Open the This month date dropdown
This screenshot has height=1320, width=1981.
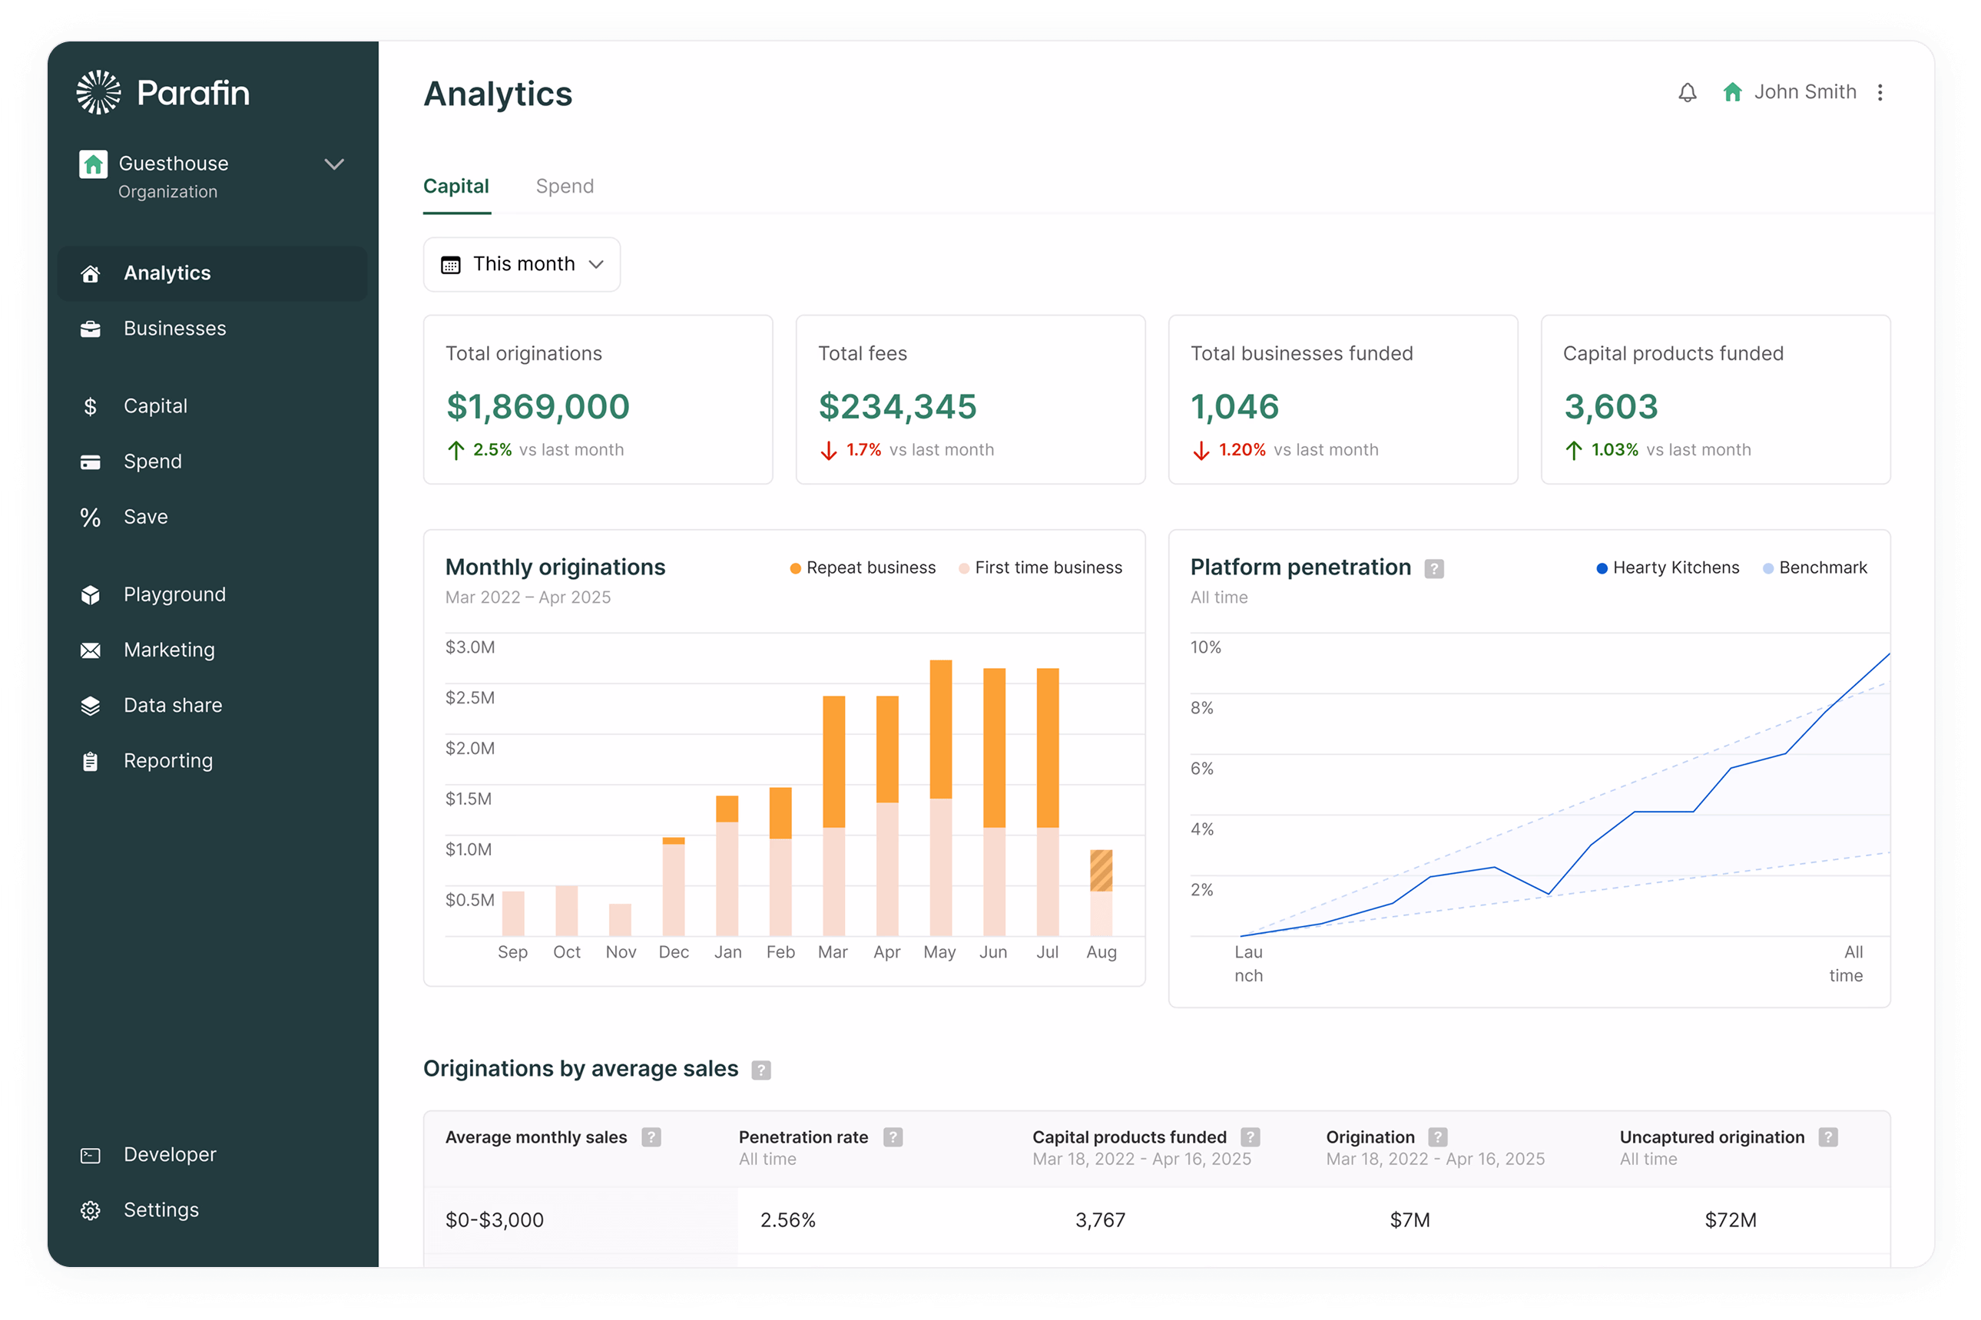click(x=522, y=264)
